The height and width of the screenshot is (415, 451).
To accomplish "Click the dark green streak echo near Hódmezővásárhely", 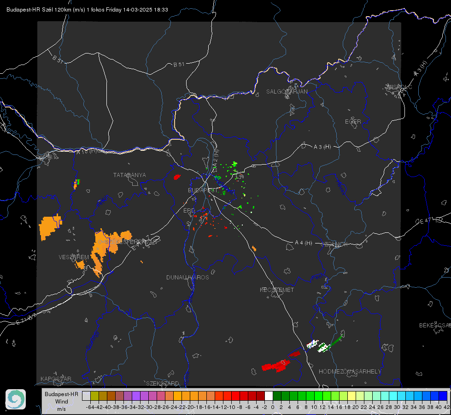I will coord(337,341).
